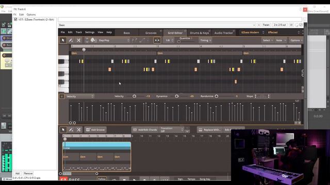Open the Edit menu in FX: Track 6 window
This screenshot has width=330, height=185.
pos(22,14)
